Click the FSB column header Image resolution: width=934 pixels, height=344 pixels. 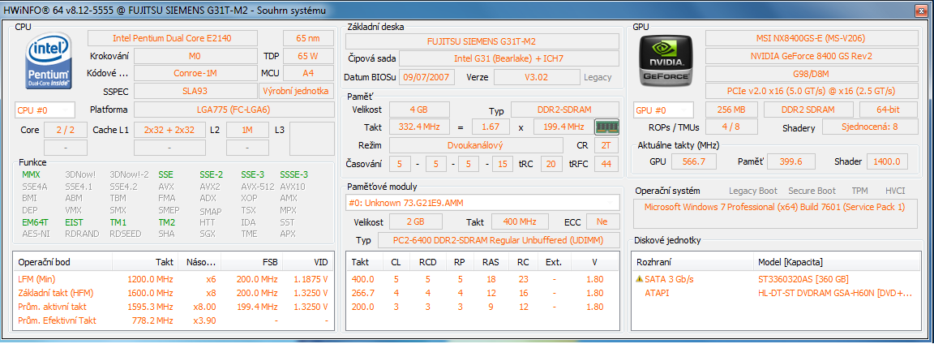[252, 262]
